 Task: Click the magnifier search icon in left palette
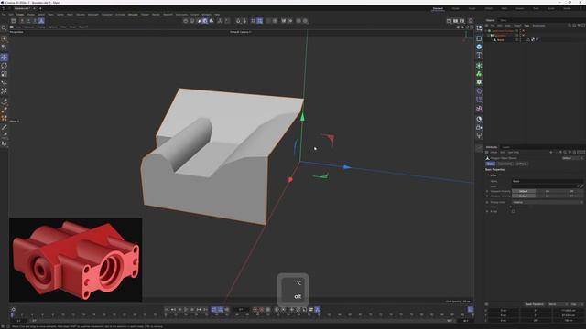pos(4,28)
